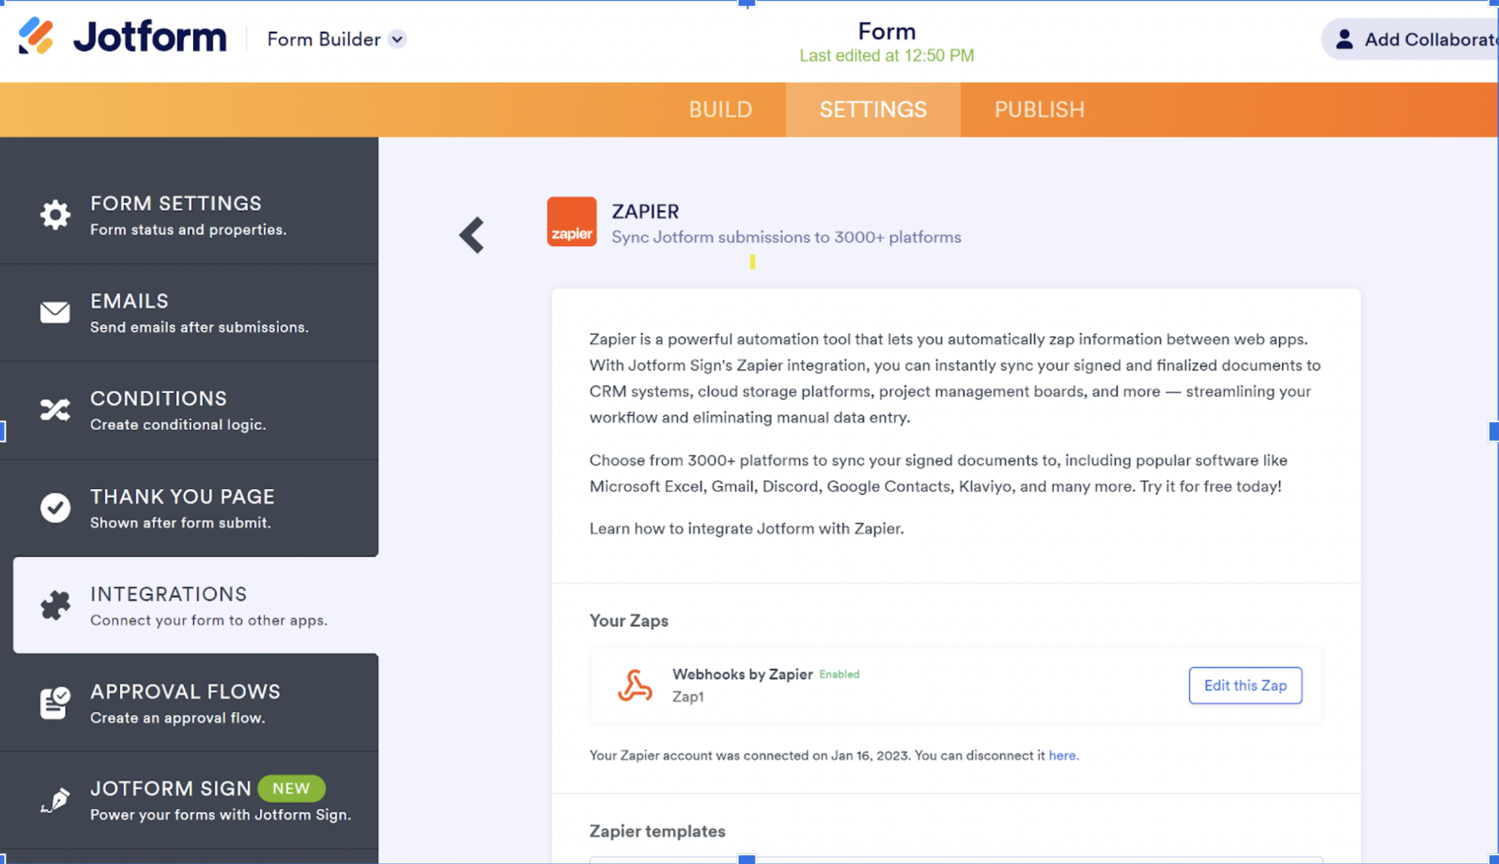Select the Integrations puzzle piece icon
The height and width of the screenshot is (864, 1499).
(54, 605)
